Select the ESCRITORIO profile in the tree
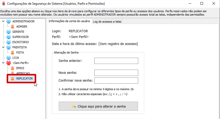The image size is (220, 119). coord(20,42)
